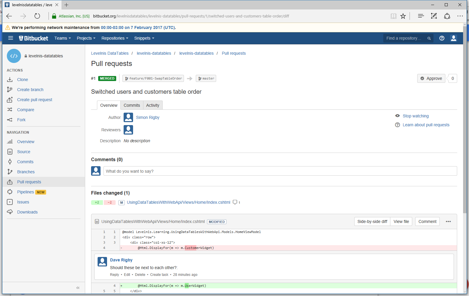Click the Issues icon in navigation
This screenshot has width=469, height=296.
click(x=10, y=202)
